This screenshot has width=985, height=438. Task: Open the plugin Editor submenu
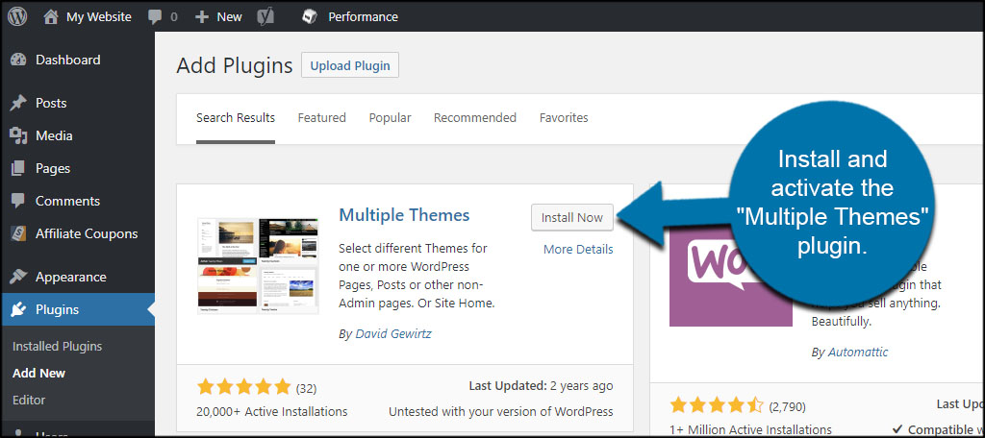click(x=29, y=400)
